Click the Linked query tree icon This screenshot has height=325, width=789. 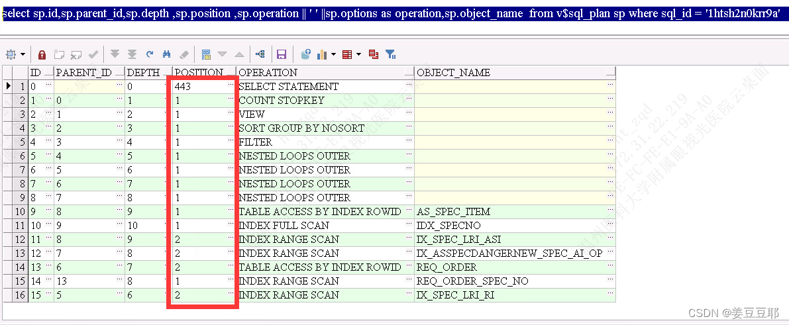(260, 54)
